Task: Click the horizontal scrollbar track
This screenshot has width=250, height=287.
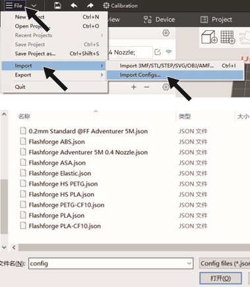Action: [x=134, y=248]
